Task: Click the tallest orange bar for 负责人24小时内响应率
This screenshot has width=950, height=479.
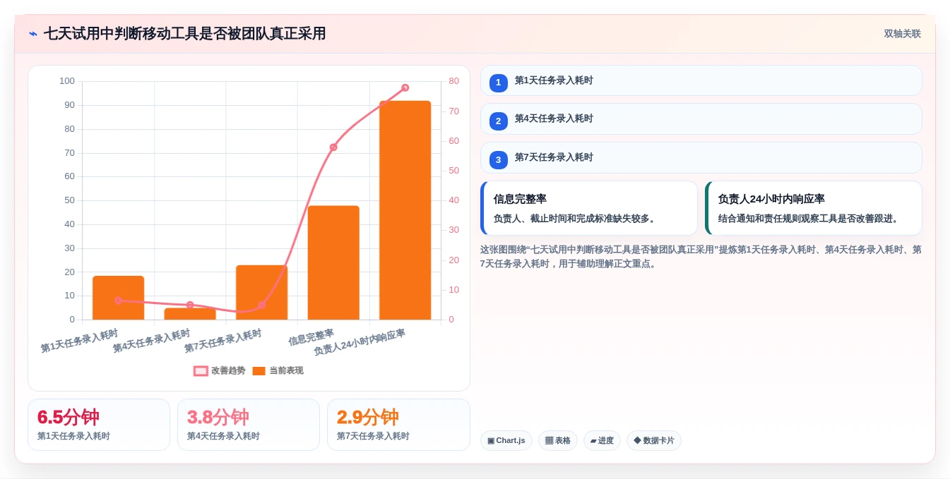Action: click(x=405, y=210)
